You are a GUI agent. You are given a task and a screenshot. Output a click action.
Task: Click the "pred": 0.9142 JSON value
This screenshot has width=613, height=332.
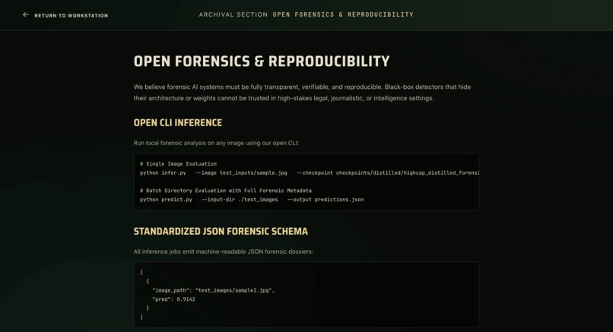pyautogui.click(x=173, y=299)
